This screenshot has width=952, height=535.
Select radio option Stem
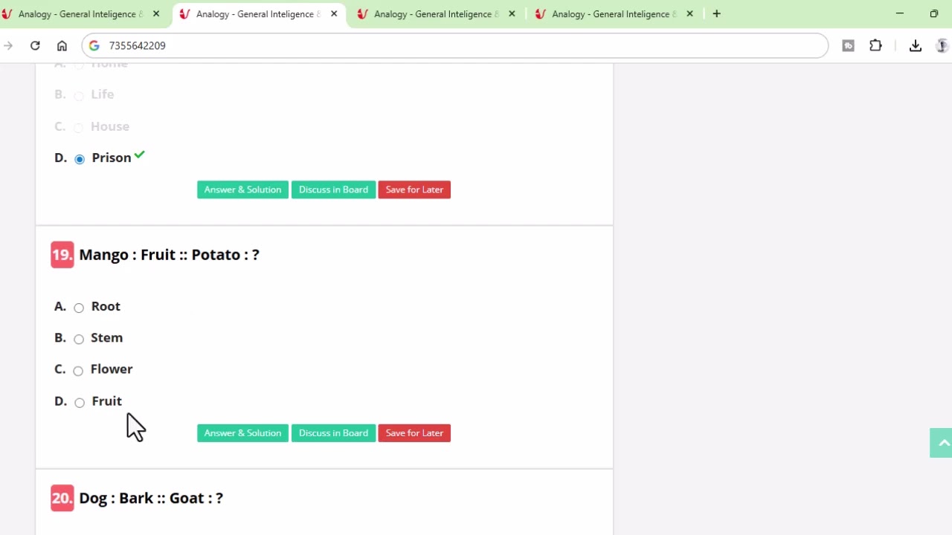click(79, 339)
